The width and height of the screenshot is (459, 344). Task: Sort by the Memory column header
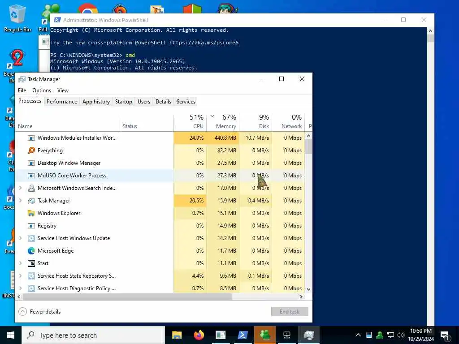point(223,123)
